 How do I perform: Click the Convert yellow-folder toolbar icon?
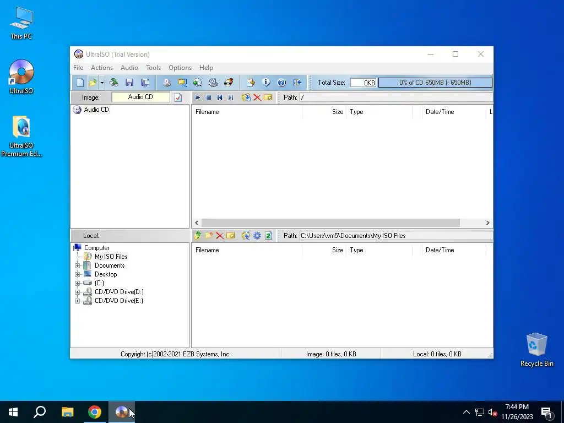[182, 83]
